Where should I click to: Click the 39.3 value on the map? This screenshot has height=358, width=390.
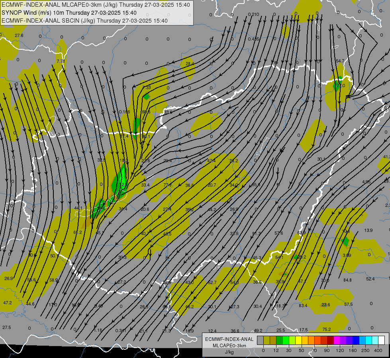(x=122, y=257)
